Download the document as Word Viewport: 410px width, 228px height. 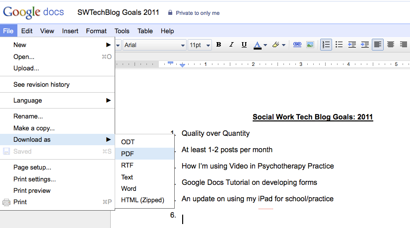pos(144,188)
